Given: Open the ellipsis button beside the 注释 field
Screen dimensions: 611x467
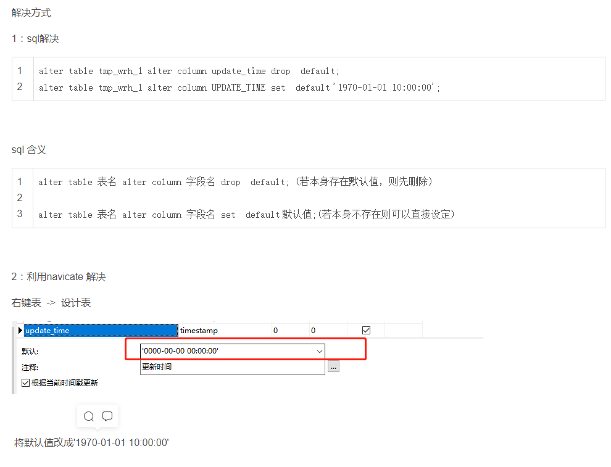Looking at the screenshot, I should pyautogui.click(x=333, y=366).
